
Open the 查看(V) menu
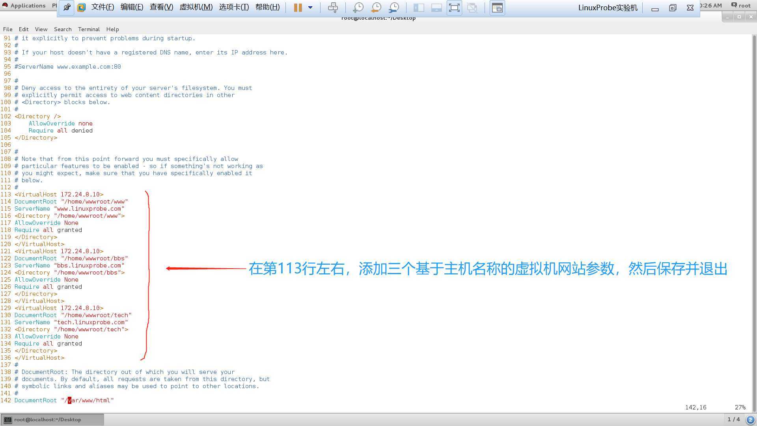(x=161, y=7)
